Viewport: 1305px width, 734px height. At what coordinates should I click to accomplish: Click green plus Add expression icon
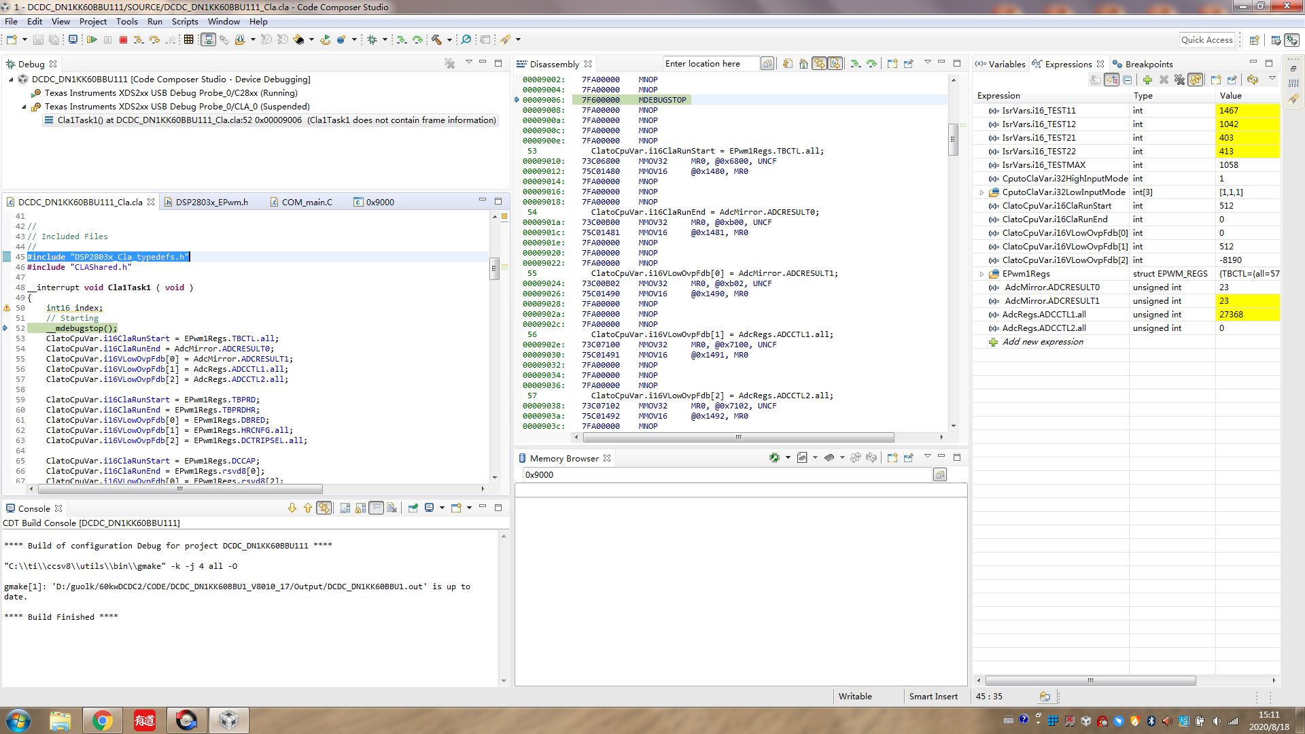[x=1147, y=80]
